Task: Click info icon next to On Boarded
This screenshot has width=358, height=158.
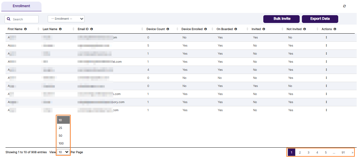Action: [236, 29]
